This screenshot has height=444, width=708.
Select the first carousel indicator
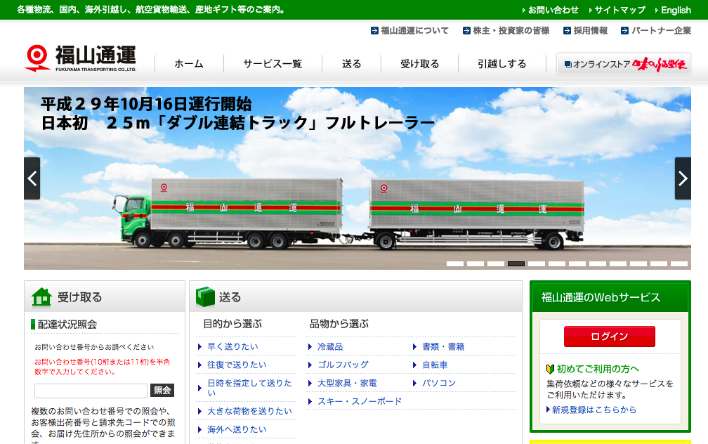click(455, 263)
